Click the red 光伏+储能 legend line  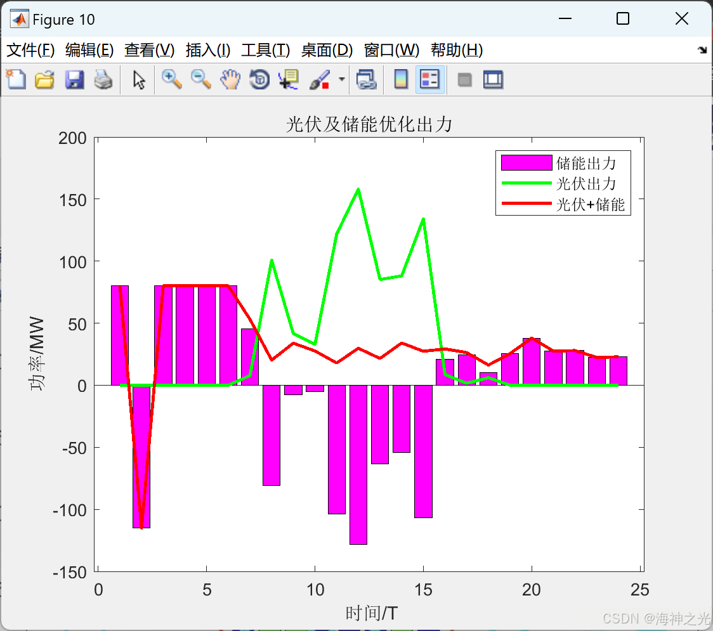527,204
